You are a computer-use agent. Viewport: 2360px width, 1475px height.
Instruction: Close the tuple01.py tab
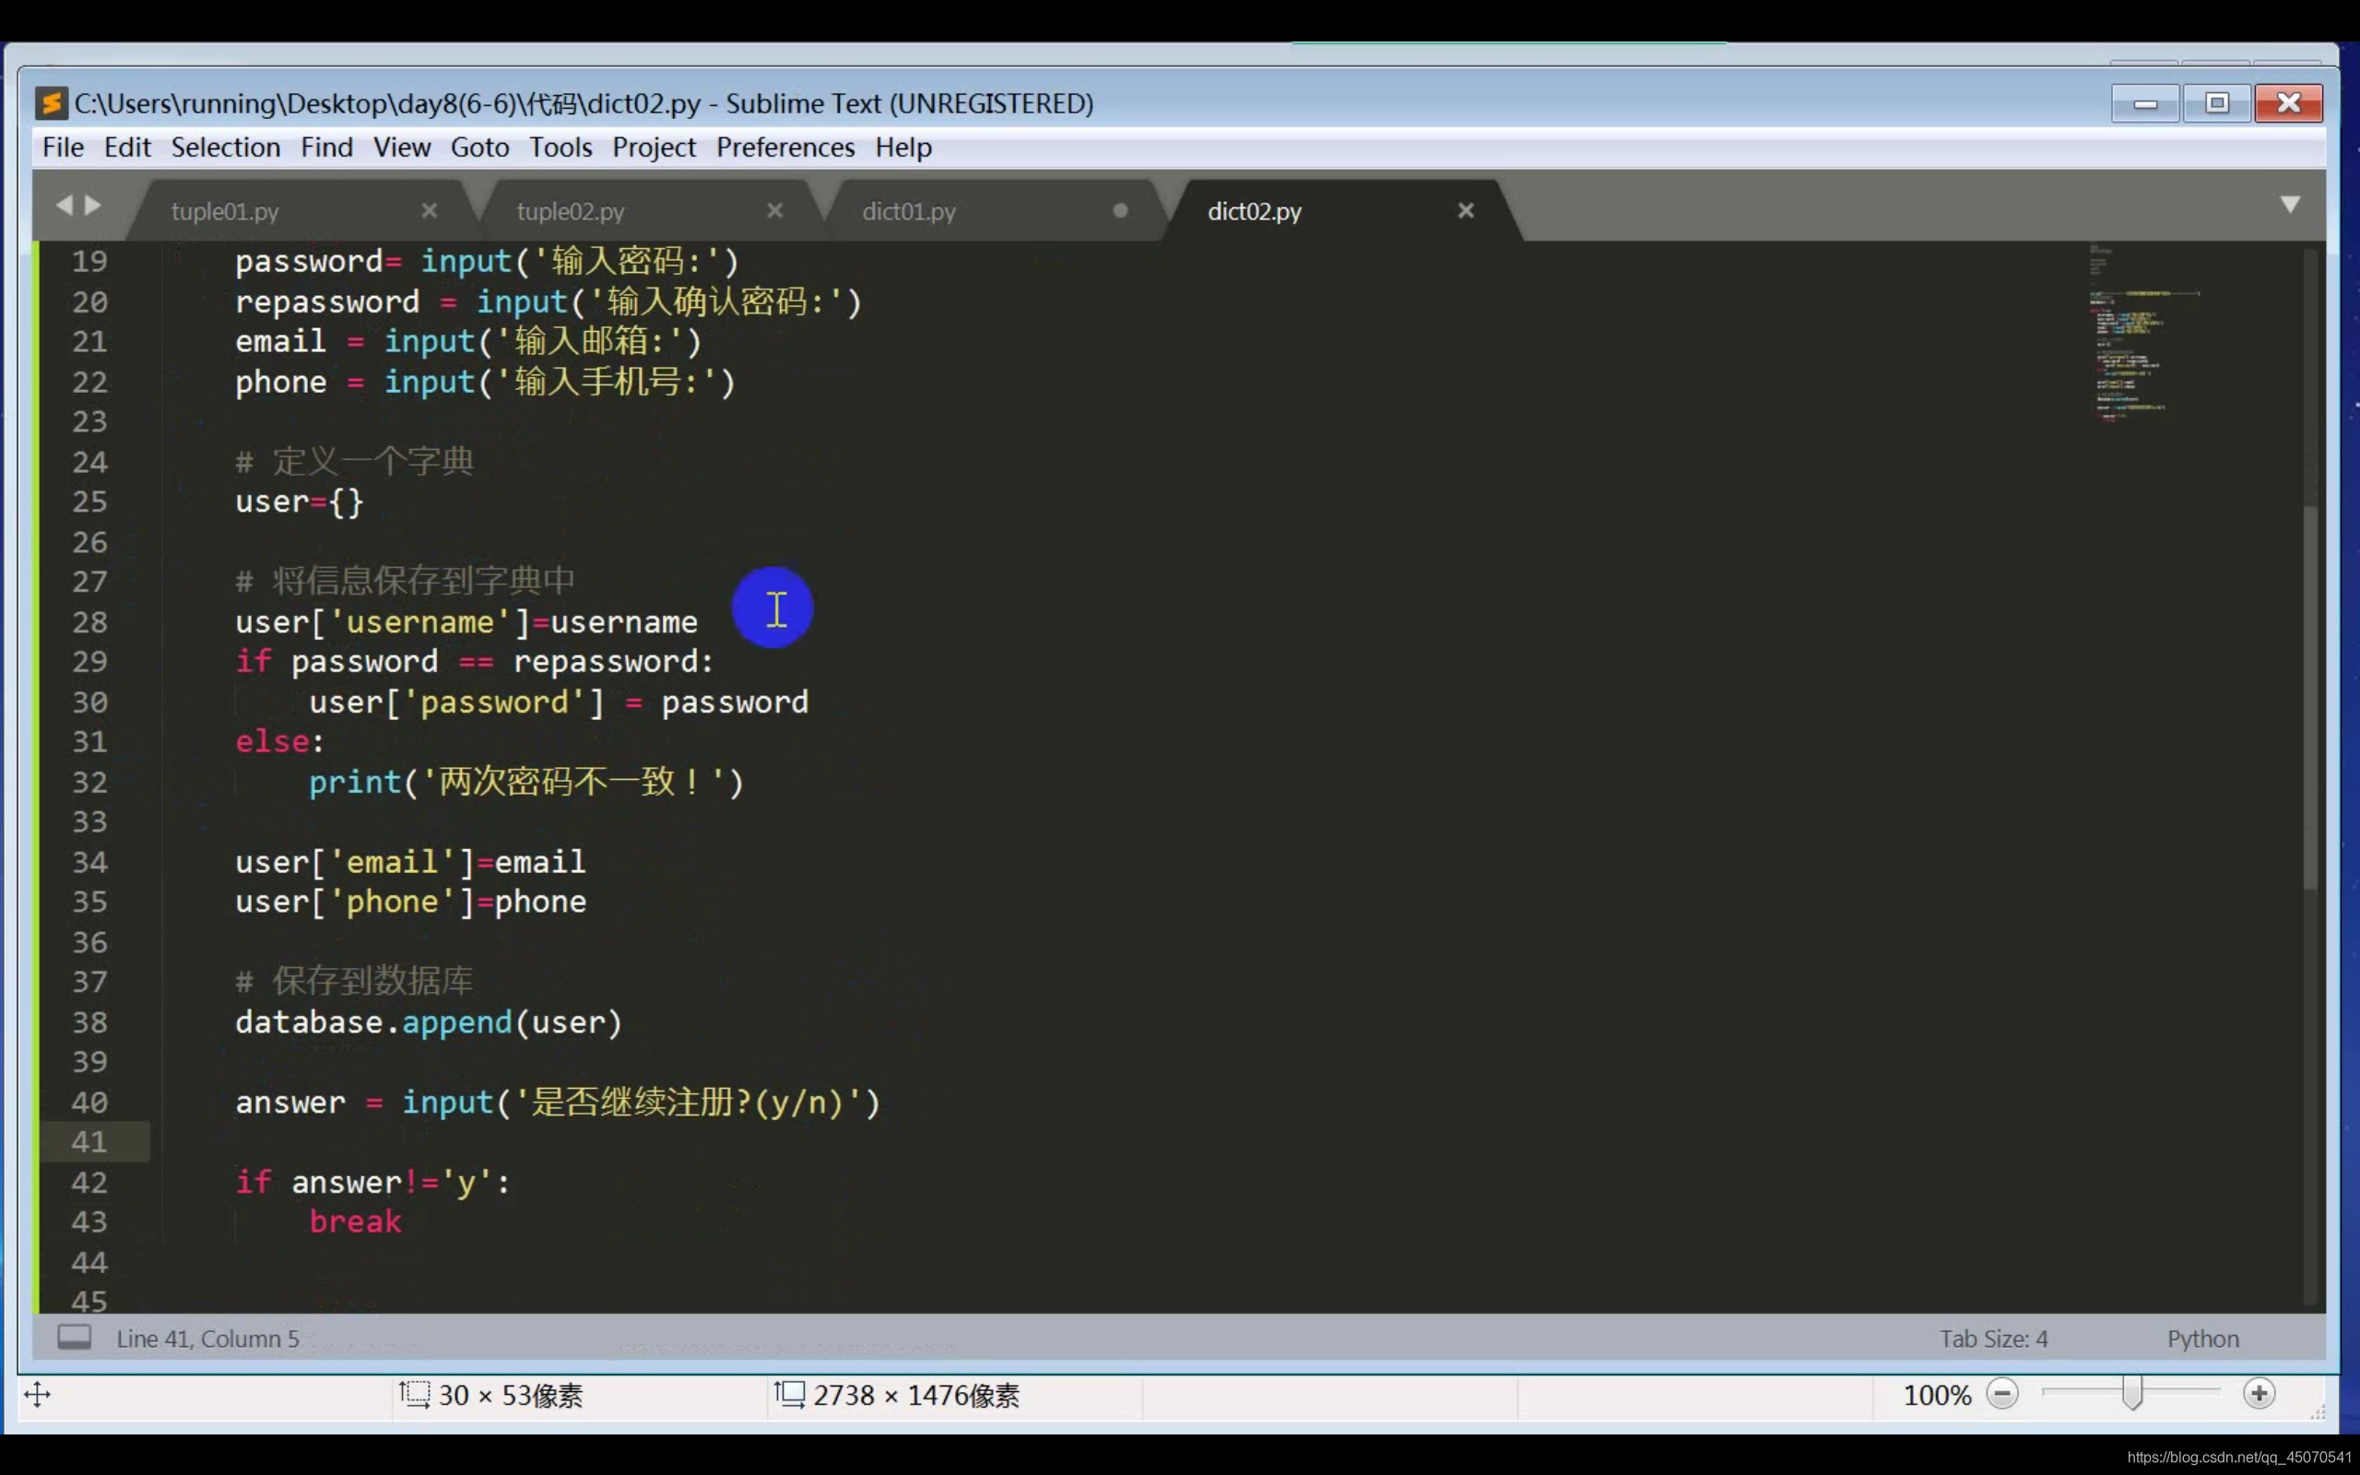point(429,211)
